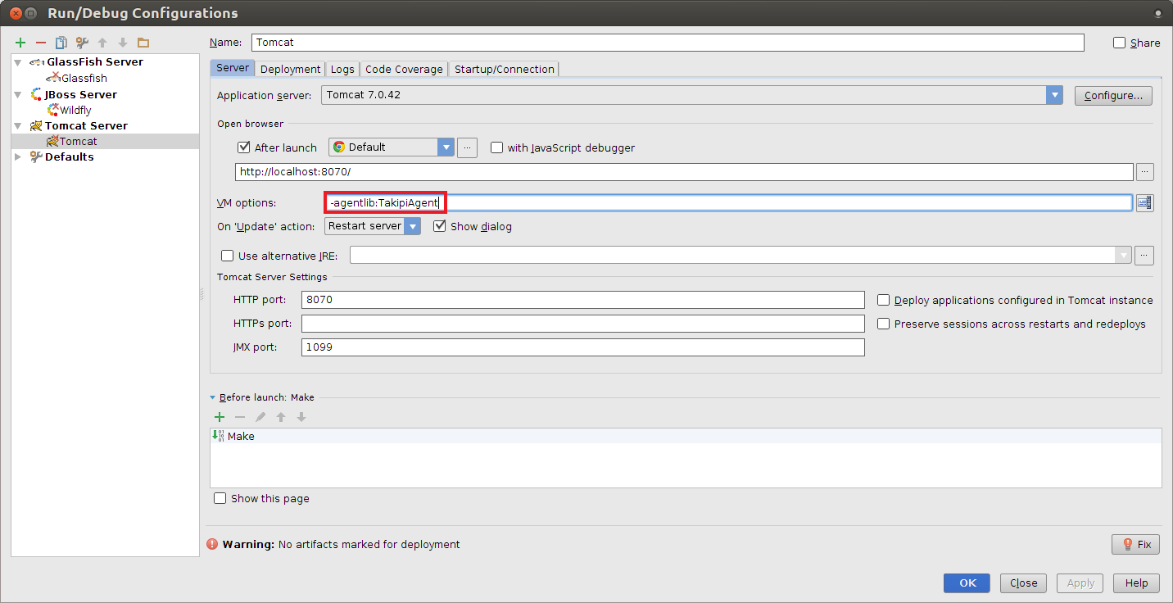Click the Name field containing Tomcat
Image resolution: width=1173 pixels, height=603 pixels.
coord(667,43)
